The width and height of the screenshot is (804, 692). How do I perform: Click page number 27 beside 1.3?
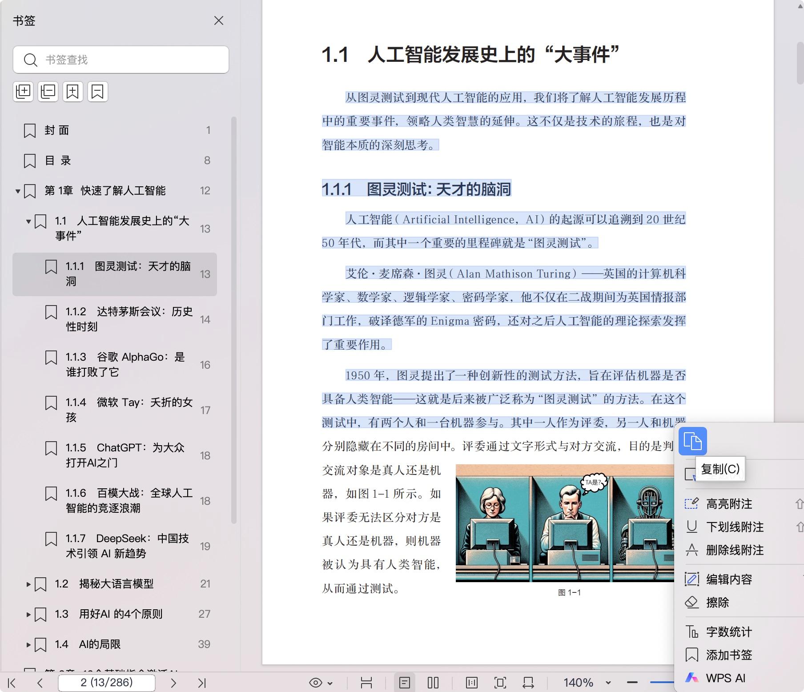[x=205, y=614]
